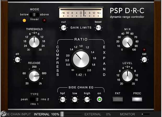Toggle the Side Chain EQ on button
Screen dimensions: 162x117
(99, 99)
